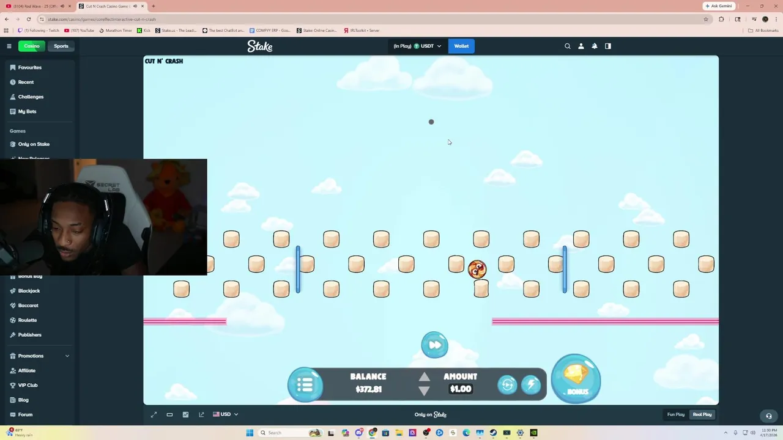Viewport: 783px width, 440px height.
Task: Enter fullscreen game mode icon
Action: coord(154,414)
